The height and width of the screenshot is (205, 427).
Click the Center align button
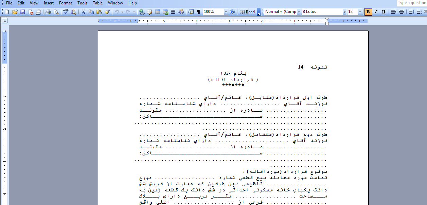coord(402,12)
